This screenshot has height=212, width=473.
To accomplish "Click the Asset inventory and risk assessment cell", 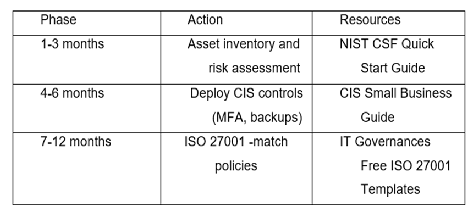I will tap(237, 60).
